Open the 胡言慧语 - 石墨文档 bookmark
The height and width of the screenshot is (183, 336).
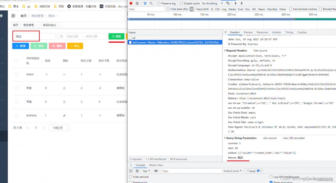click(x=82, y=6)
